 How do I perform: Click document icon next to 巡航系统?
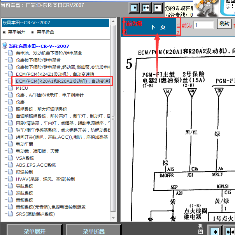click(x=11, y=193)
